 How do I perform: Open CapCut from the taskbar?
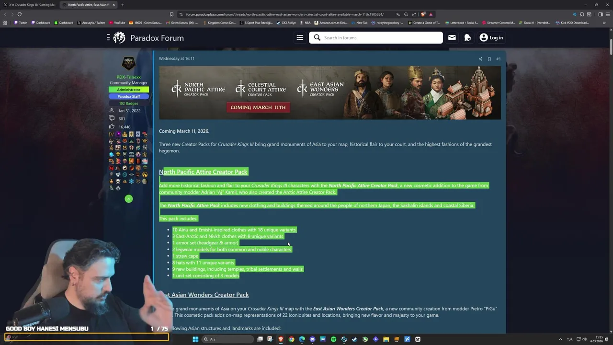click(418, 339)
